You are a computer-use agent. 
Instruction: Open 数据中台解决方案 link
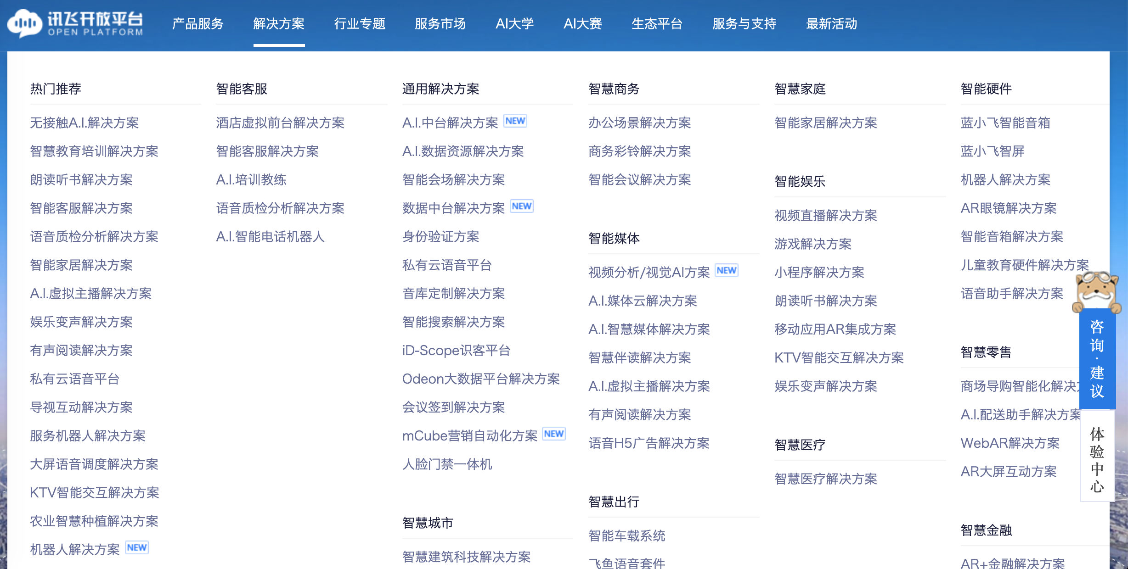454,208
